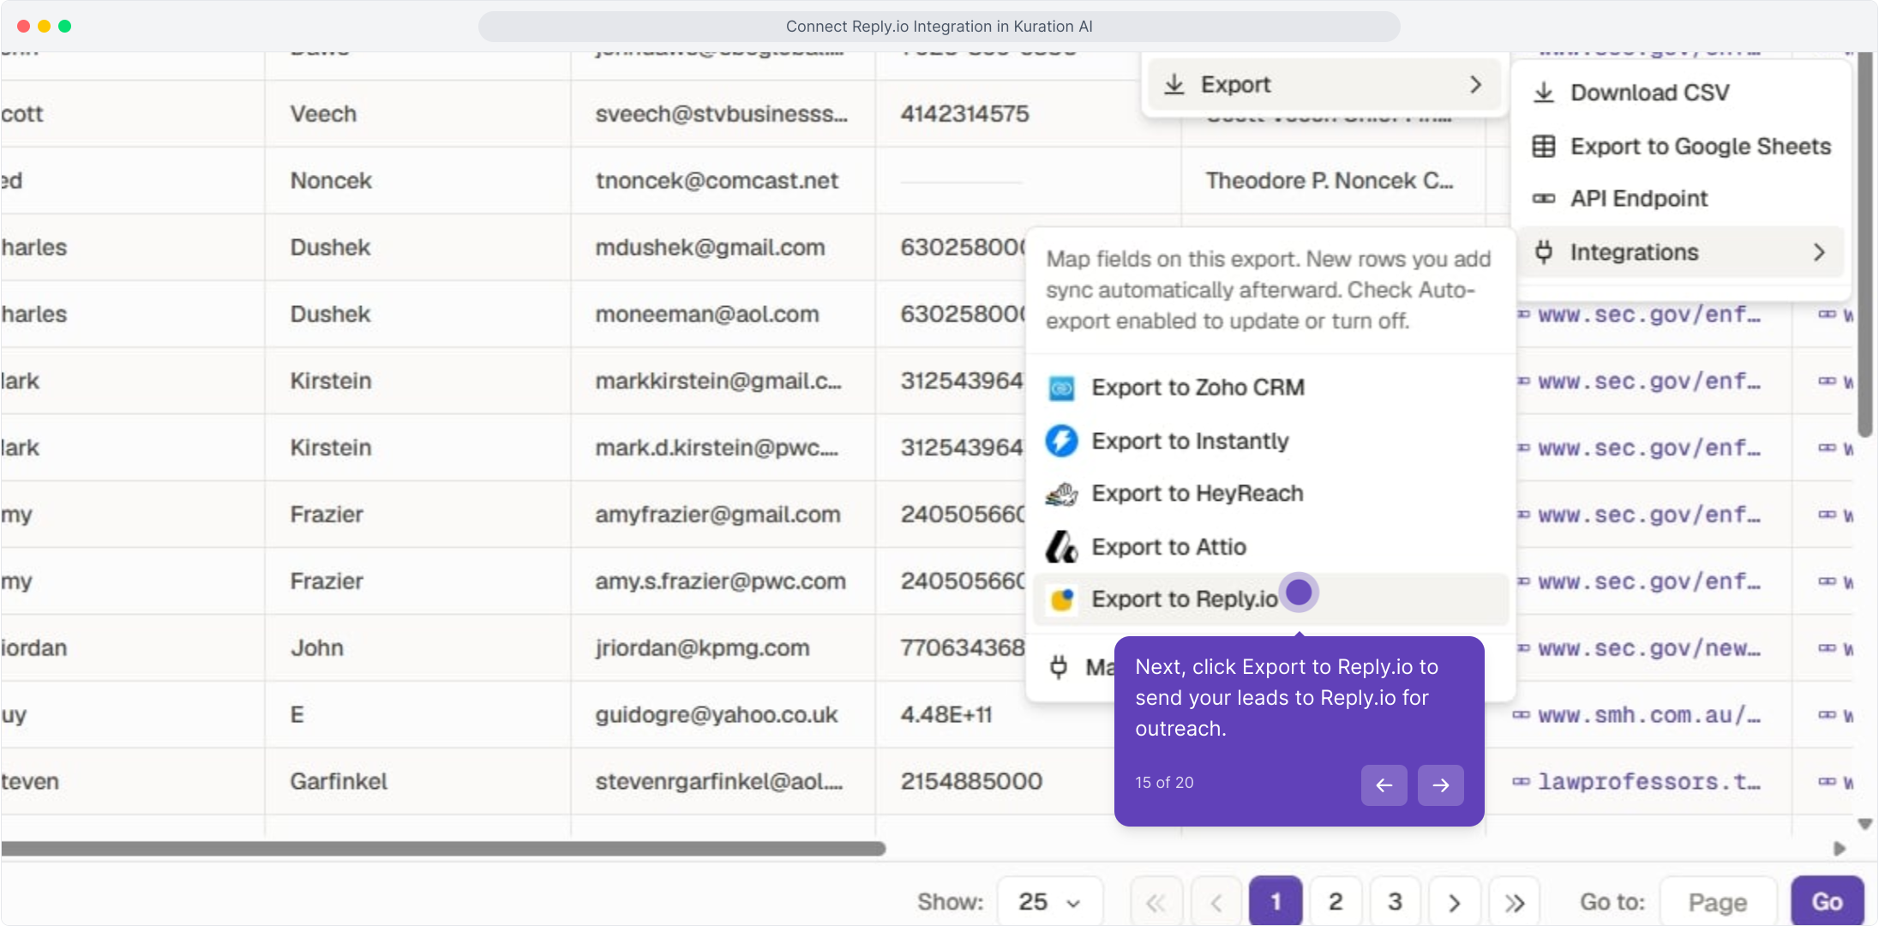Select page 2 button
The height and width of the screenshot is (926, 1879).
click(x=1336, y=902)
